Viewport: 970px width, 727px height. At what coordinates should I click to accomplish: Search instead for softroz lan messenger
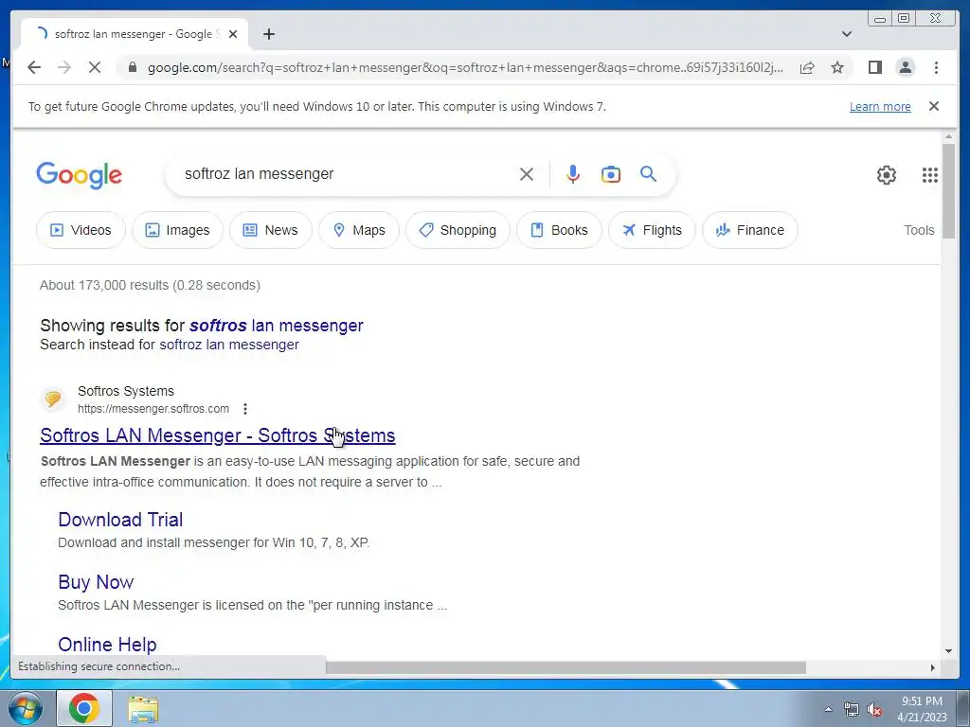229,345
